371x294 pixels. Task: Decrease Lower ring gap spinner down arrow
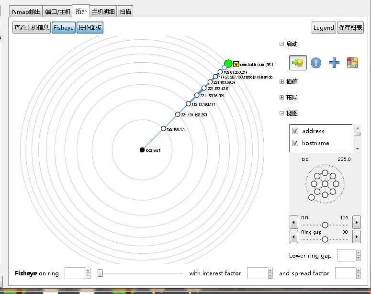[x=359, y=258]
